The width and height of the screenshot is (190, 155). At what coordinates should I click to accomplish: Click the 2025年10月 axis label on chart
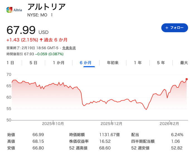53,124
